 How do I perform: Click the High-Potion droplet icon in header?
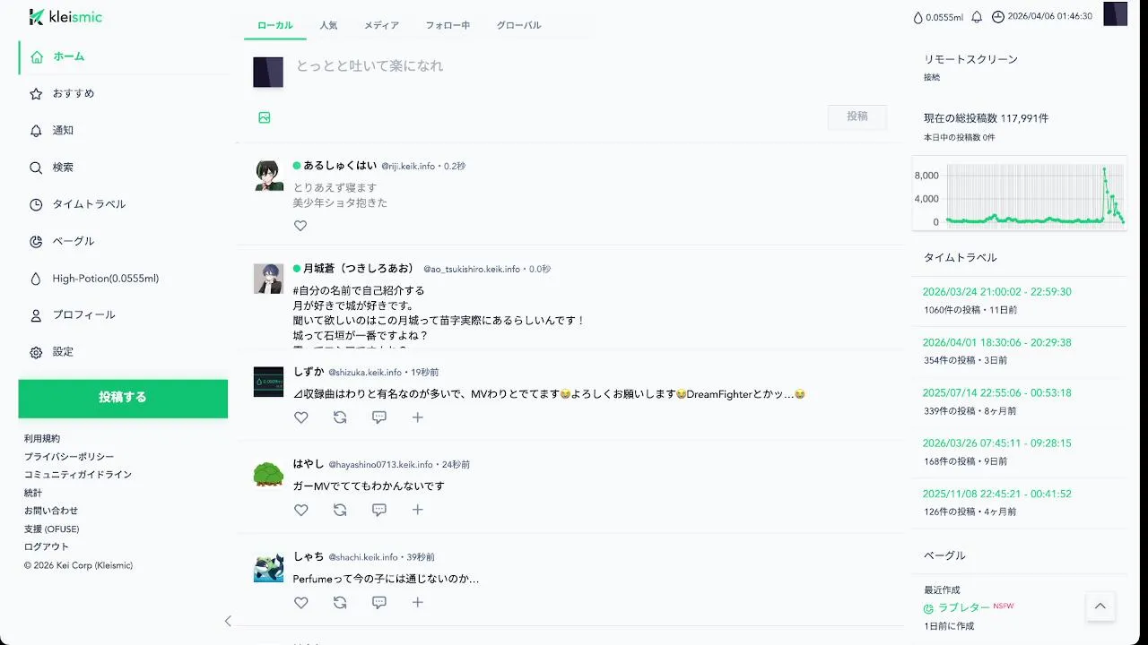coord(918,17)
